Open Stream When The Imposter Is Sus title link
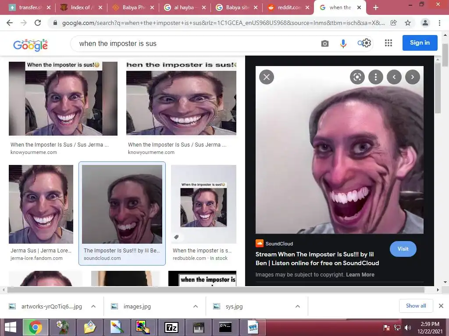449x336 pixels. [x=317, y=259]
